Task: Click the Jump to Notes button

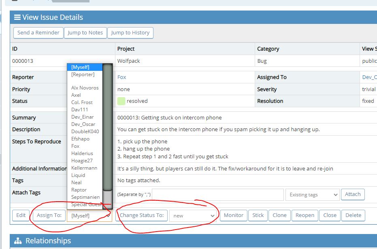Action: tap(85, 33)
